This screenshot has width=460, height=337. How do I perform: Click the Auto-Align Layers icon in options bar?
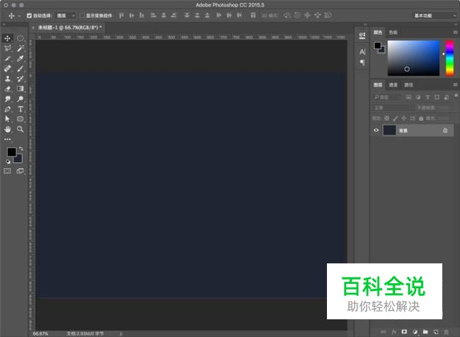tap(253, 16)
